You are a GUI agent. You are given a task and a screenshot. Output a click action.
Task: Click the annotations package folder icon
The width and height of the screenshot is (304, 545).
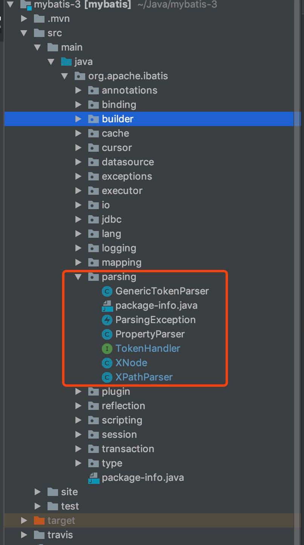94,90
